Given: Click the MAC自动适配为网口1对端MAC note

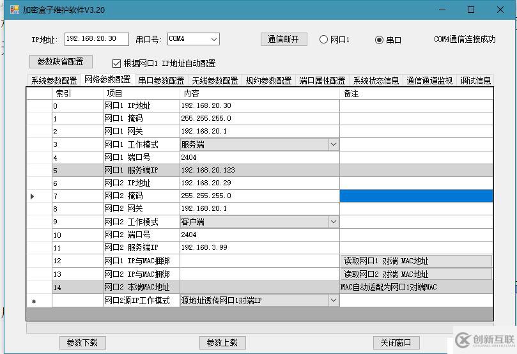Looking at the screenshot, I should pos(389,288).
